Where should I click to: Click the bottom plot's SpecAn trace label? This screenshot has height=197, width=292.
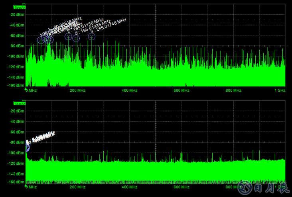point(20,103)
